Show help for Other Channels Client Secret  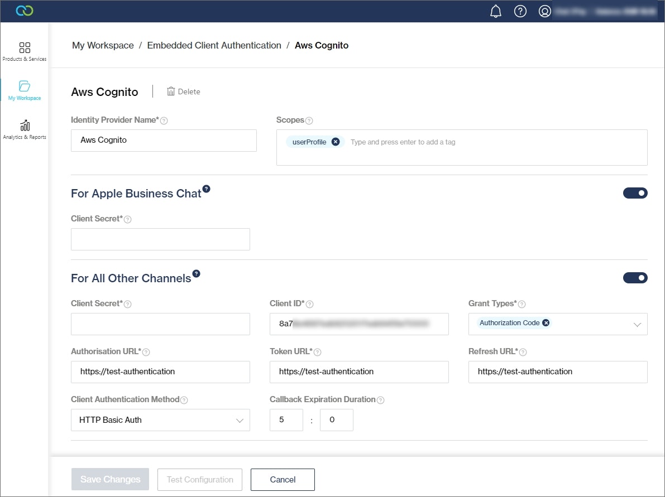pyautogui.click(x=128, y=304)
